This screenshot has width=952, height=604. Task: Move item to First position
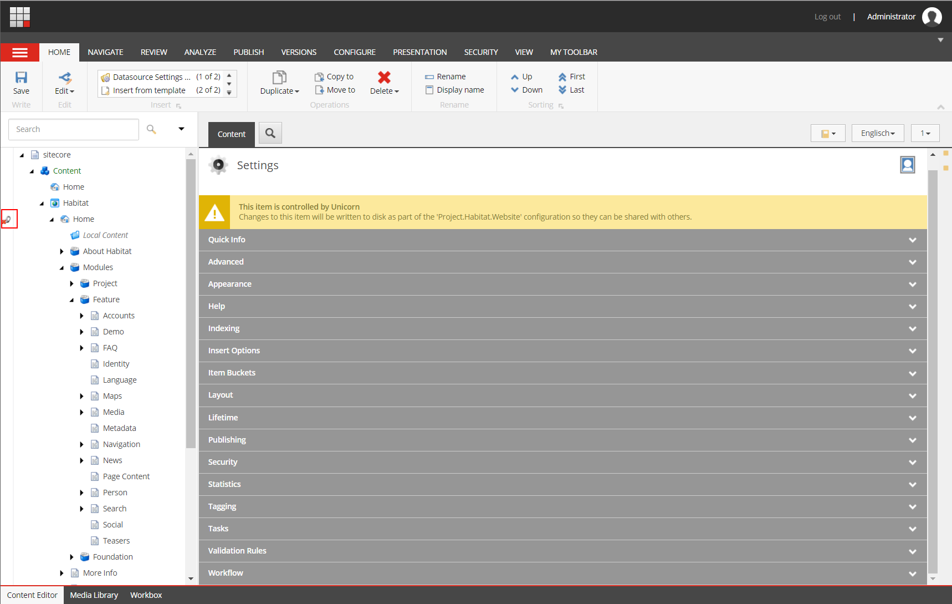coord(571,77)
